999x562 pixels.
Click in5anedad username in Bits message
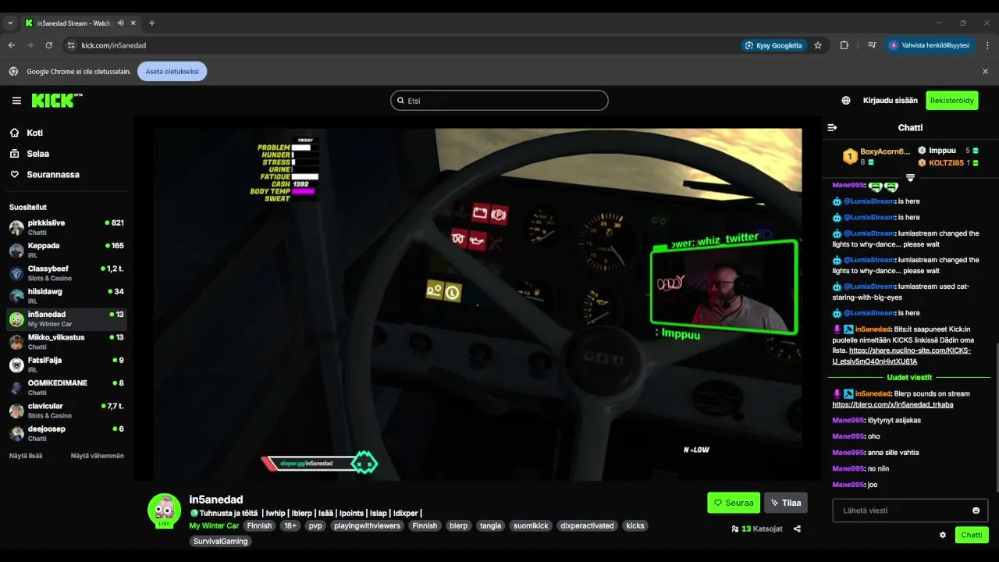click(873, 329)
